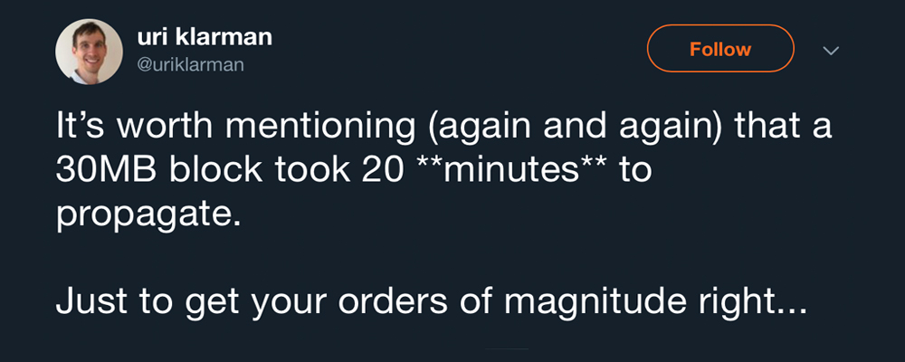Open the "uri klarman" display name link
Screen dimensions: 905x362
[204, 37]
